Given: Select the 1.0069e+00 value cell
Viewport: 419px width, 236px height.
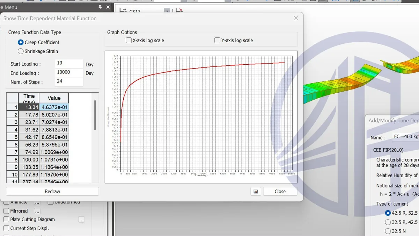Looking at the screenshot, I should tap(54, 152).
